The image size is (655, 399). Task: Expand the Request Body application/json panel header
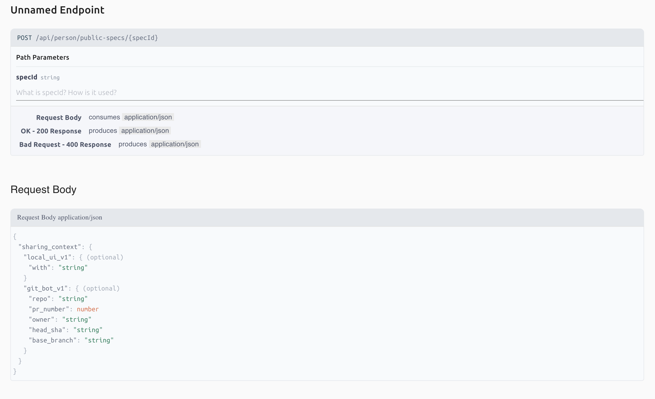click(x=59, y=217)
